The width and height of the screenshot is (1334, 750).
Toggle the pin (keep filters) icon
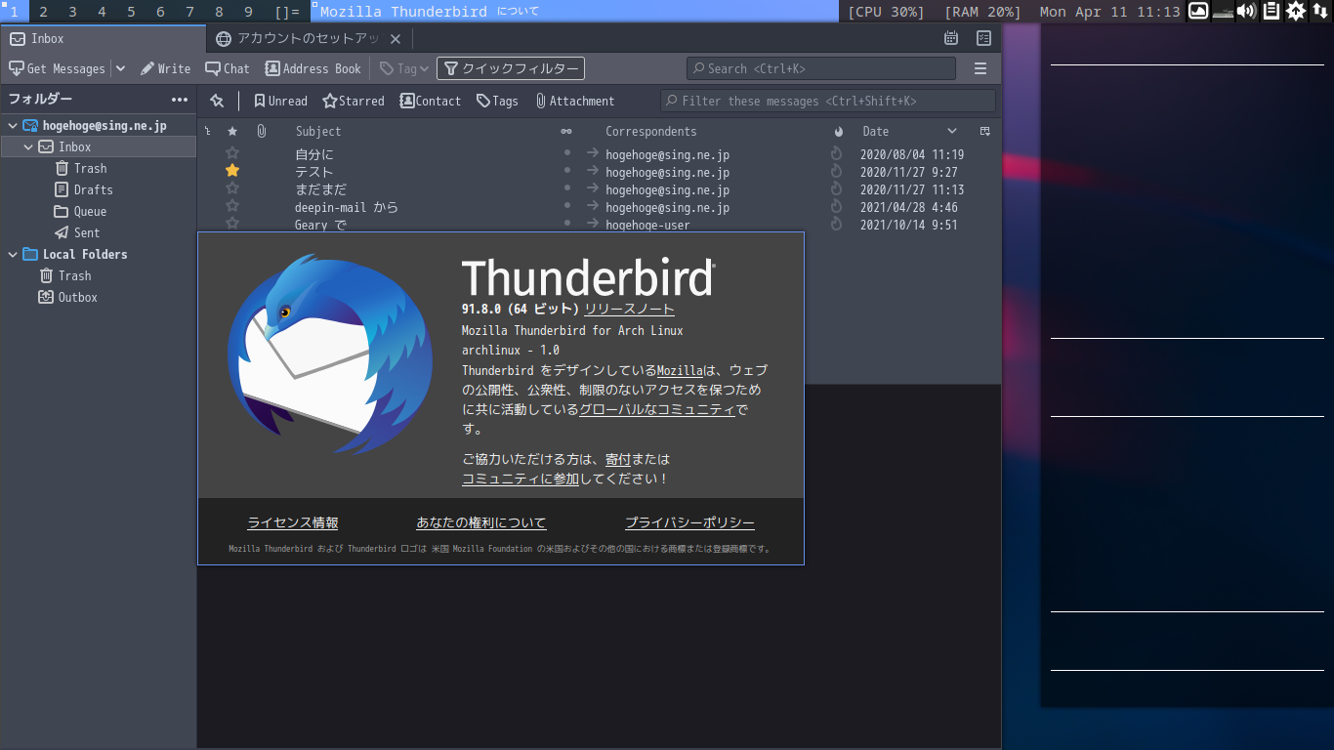(x=217, y=101)
